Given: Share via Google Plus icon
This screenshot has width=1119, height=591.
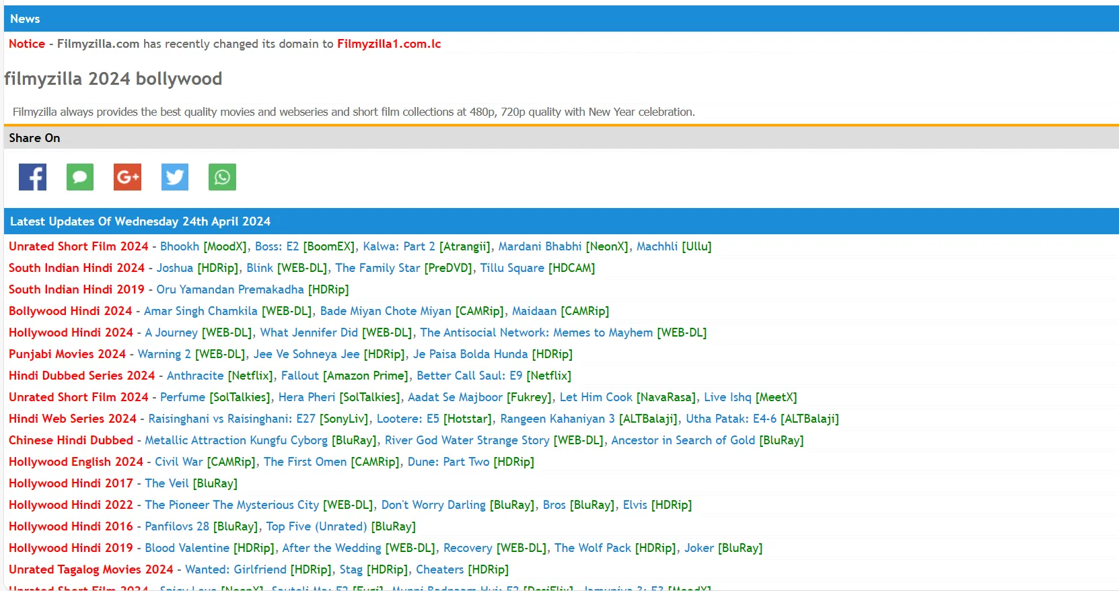Looking at the screenshot, I should [127, 177].
